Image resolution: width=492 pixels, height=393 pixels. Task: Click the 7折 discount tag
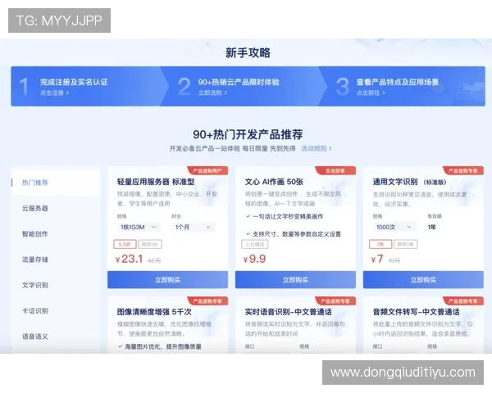[x=380, y=244]
